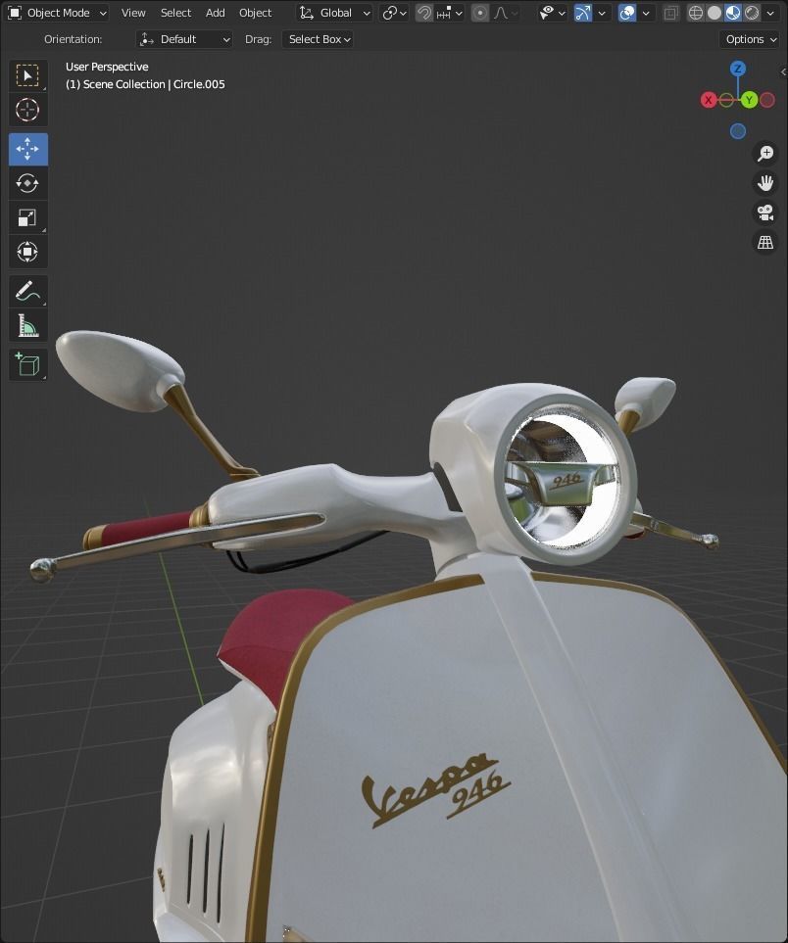Toggle viewport overlays

tap(627, 13)
